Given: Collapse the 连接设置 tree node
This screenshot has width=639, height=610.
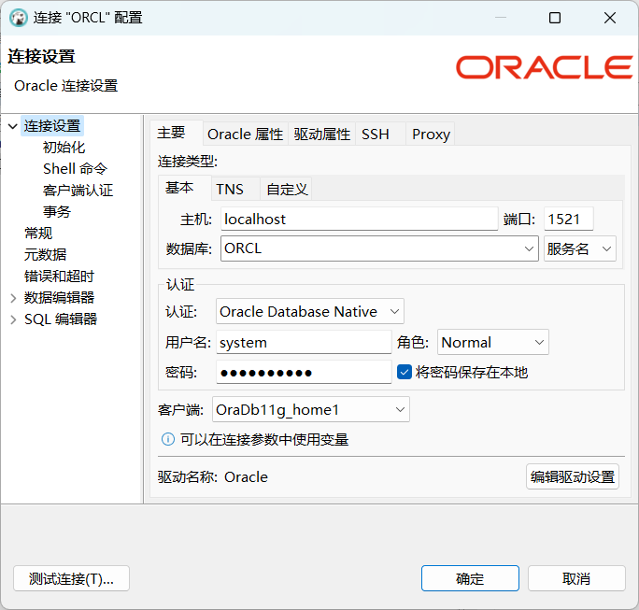Looking at the screenshot, I should [13, 126].
